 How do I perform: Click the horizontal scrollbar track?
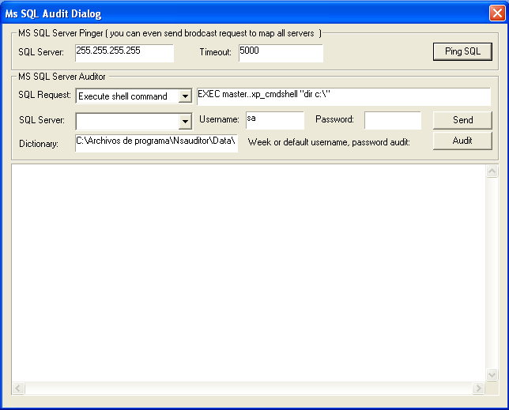(x=248, y=388)
